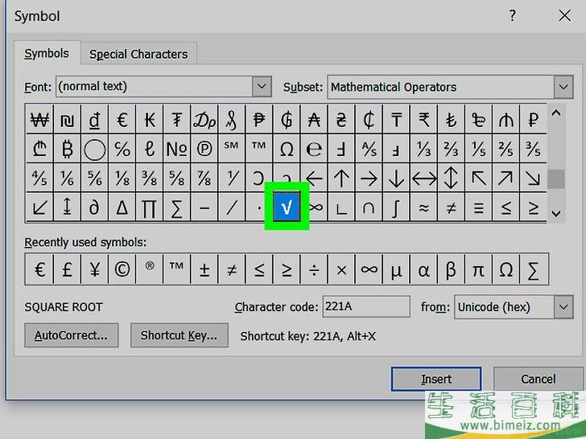The width and height of the screenshot is (586, 439).
Task: Switch to the Special Characters tab
Action: point(138,54)
